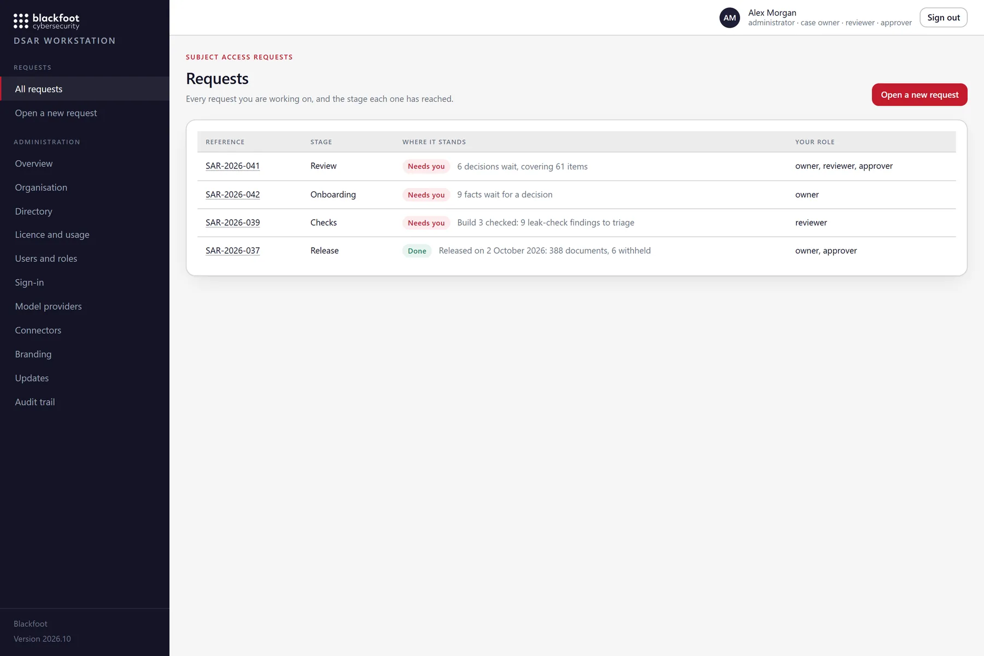Click 'owner, reviewer, approver' role cell
984x656 pixels.
(x=844, y=166)
